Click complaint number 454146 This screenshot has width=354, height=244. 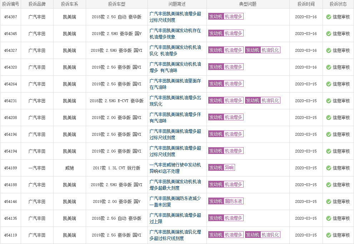coord(11,201)
